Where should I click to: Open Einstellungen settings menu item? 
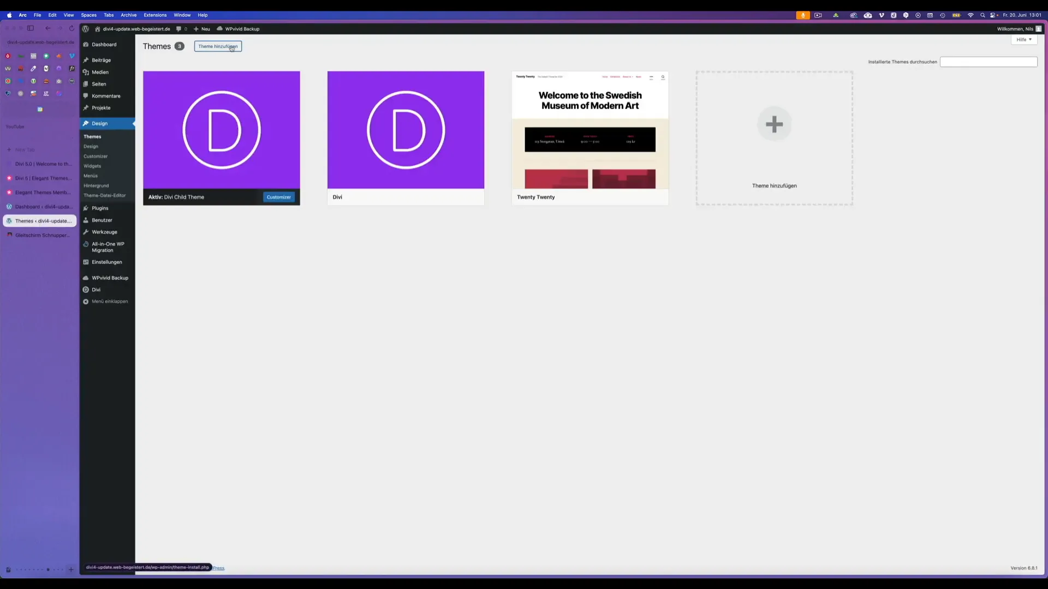108,262
